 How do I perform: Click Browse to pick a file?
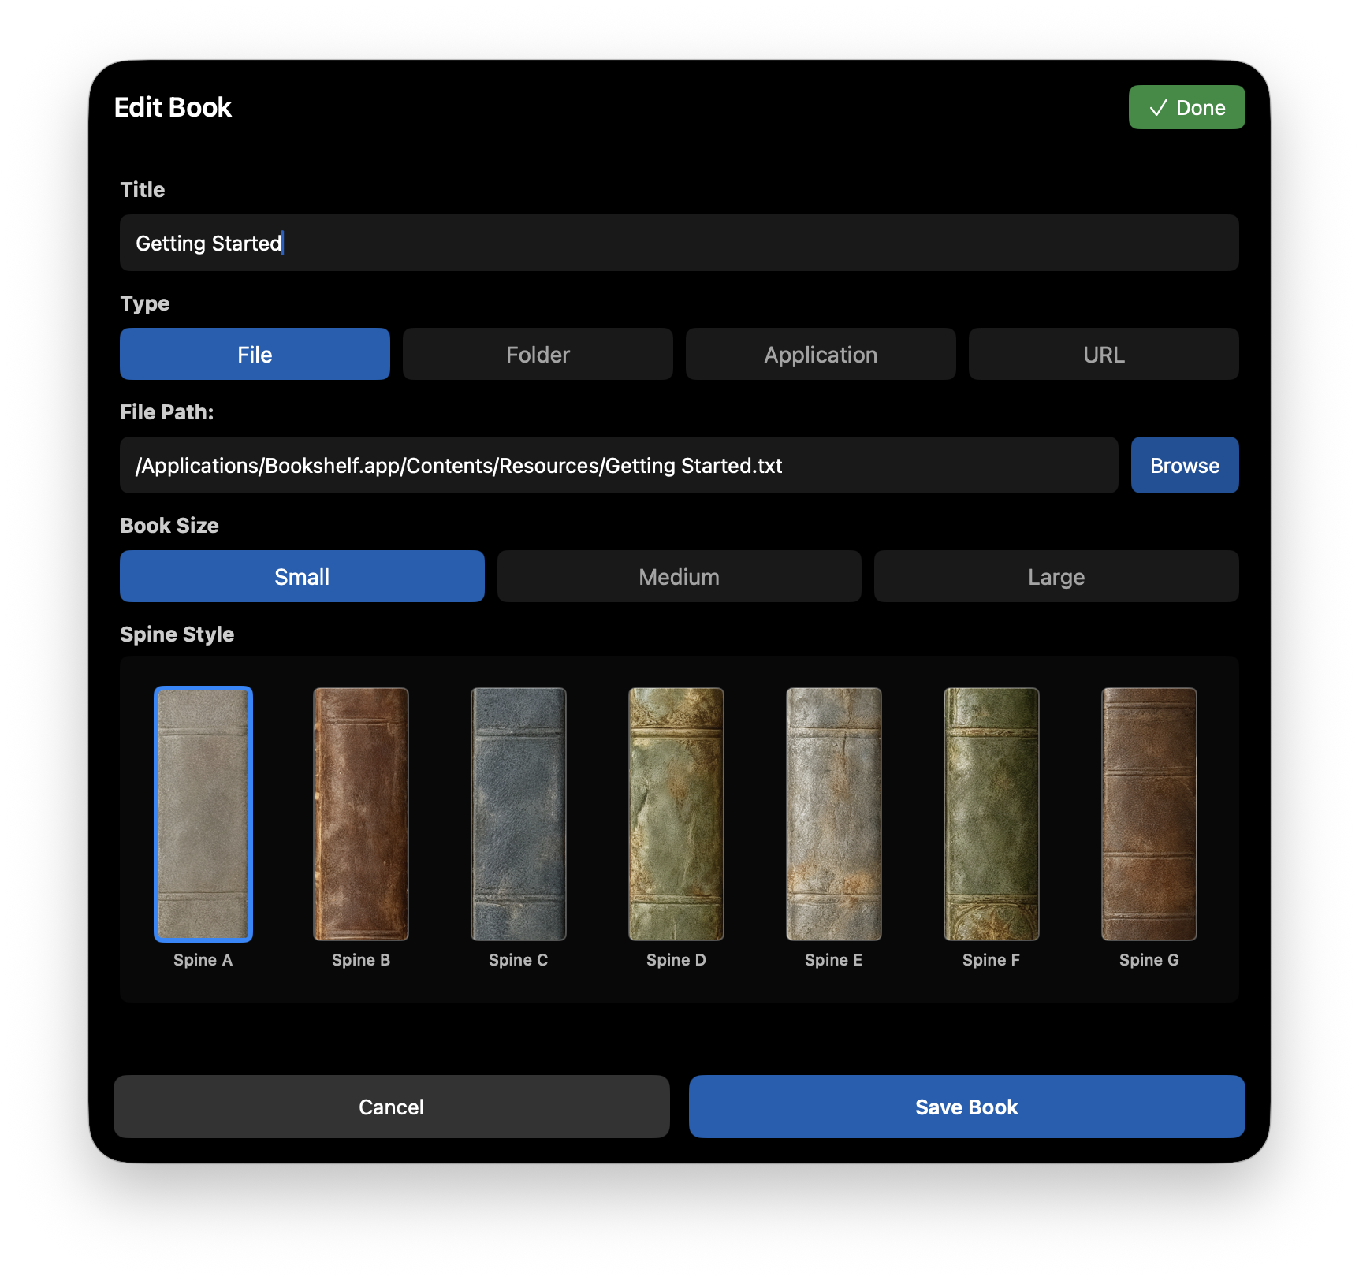click(x=1185, y=465)
